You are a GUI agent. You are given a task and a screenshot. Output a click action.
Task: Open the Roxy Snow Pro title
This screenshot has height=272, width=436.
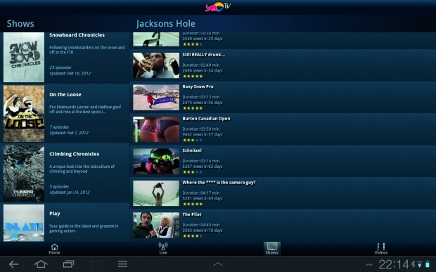click(198, 86)
